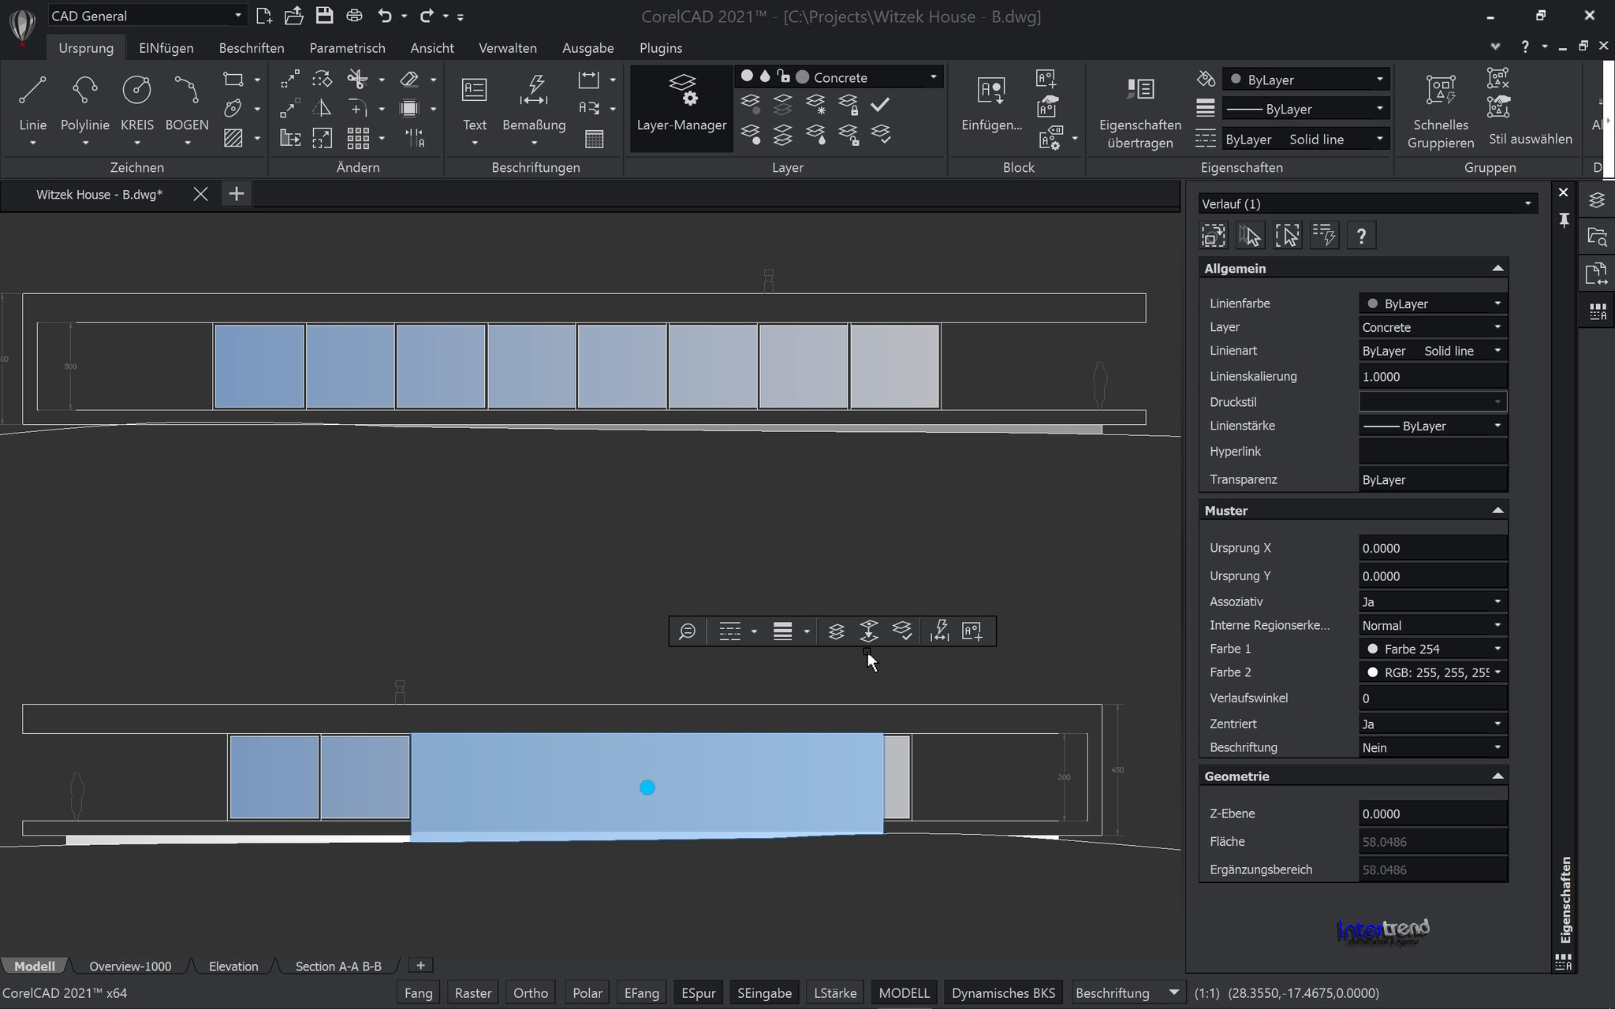Click the Verlaufswinkel input field
Image resolution: width=1615 pixels, height=1009 pixels.
[x=1432, y=698]
